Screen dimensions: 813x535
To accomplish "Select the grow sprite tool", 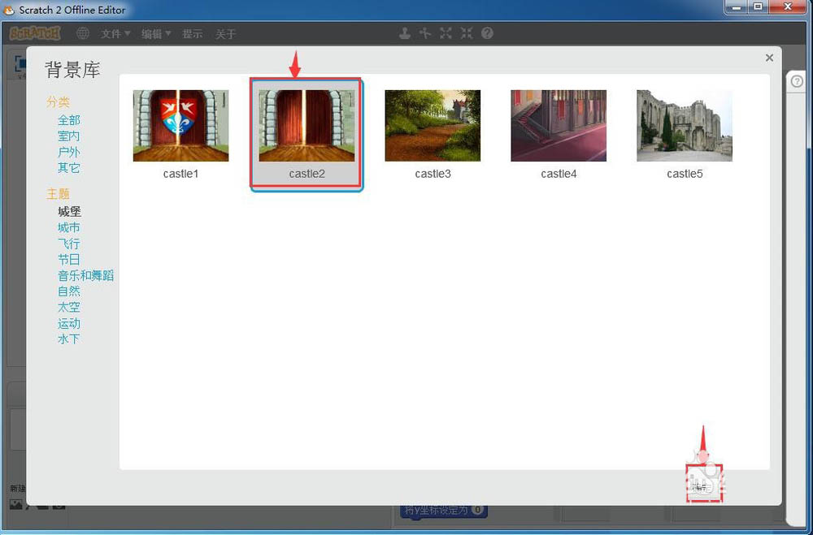I will (x=446, y=33).
